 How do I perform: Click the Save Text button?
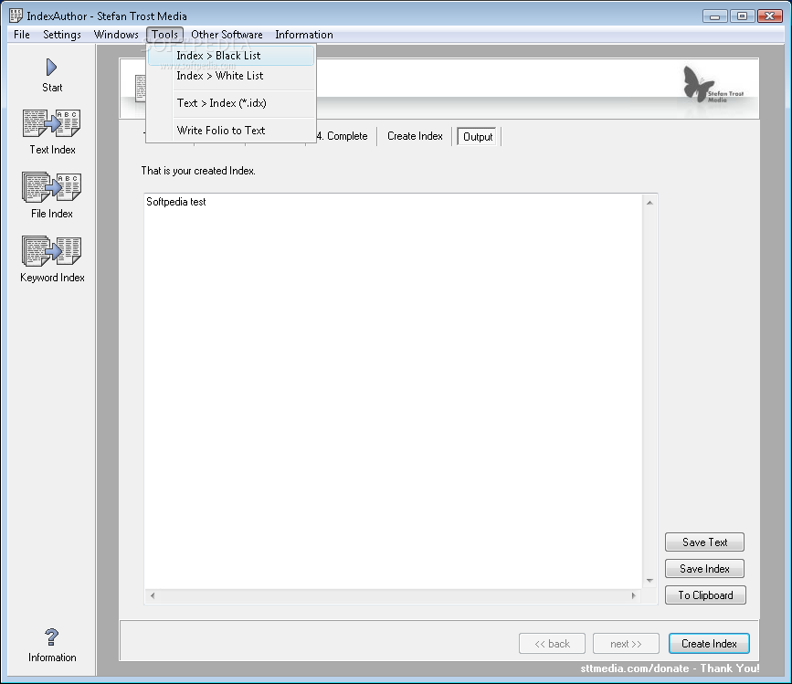click(704, 542)
